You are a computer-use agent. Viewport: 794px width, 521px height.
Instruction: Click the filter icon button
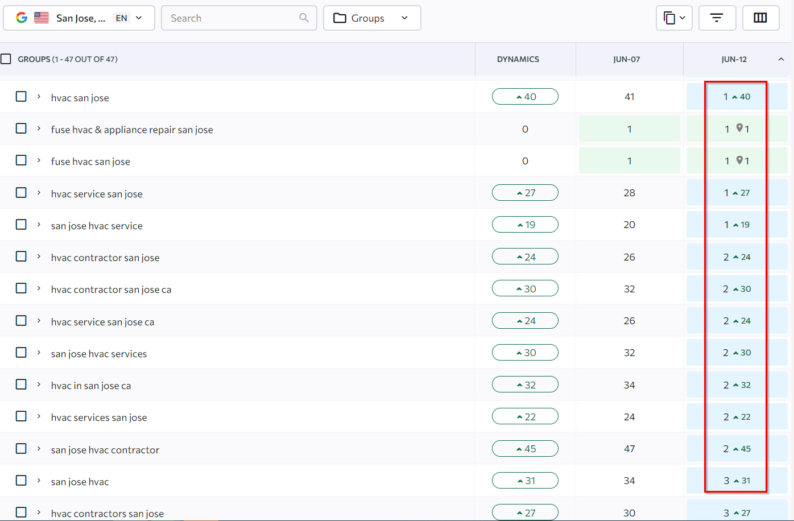(x=717, y=18)
